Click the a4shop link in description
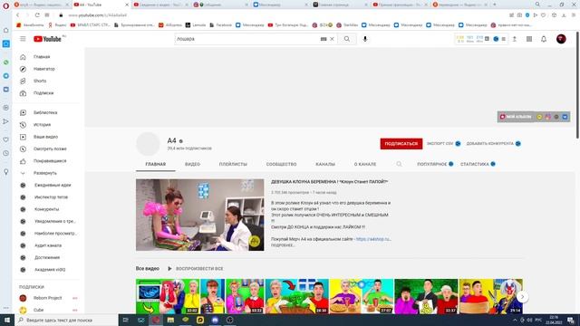The image size is (580, 326). point(373,239)
